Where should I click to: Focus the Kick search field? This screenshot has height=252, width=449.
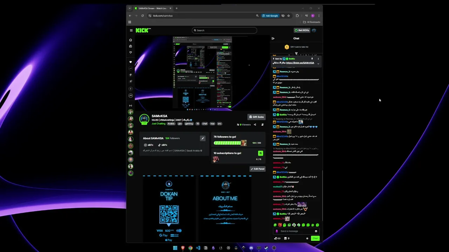tap(224, 30)
